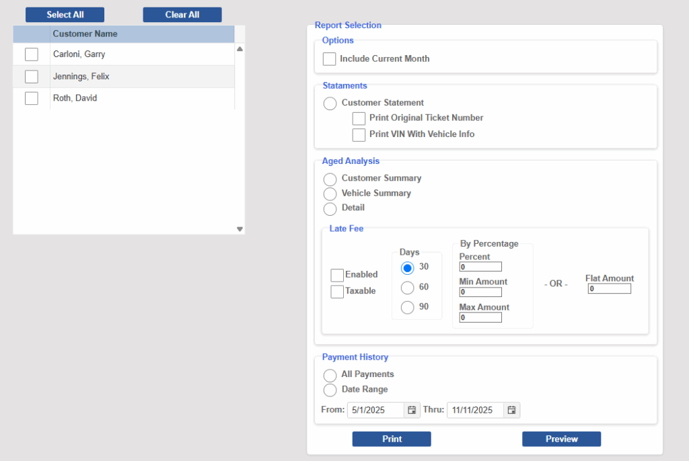Screen dimensions: 689x461
Task: Click the Preview button
Action: 561,439
